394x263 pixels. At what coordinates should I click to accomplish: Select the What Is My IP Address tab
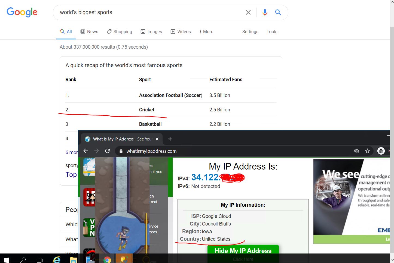click(122, 139)
